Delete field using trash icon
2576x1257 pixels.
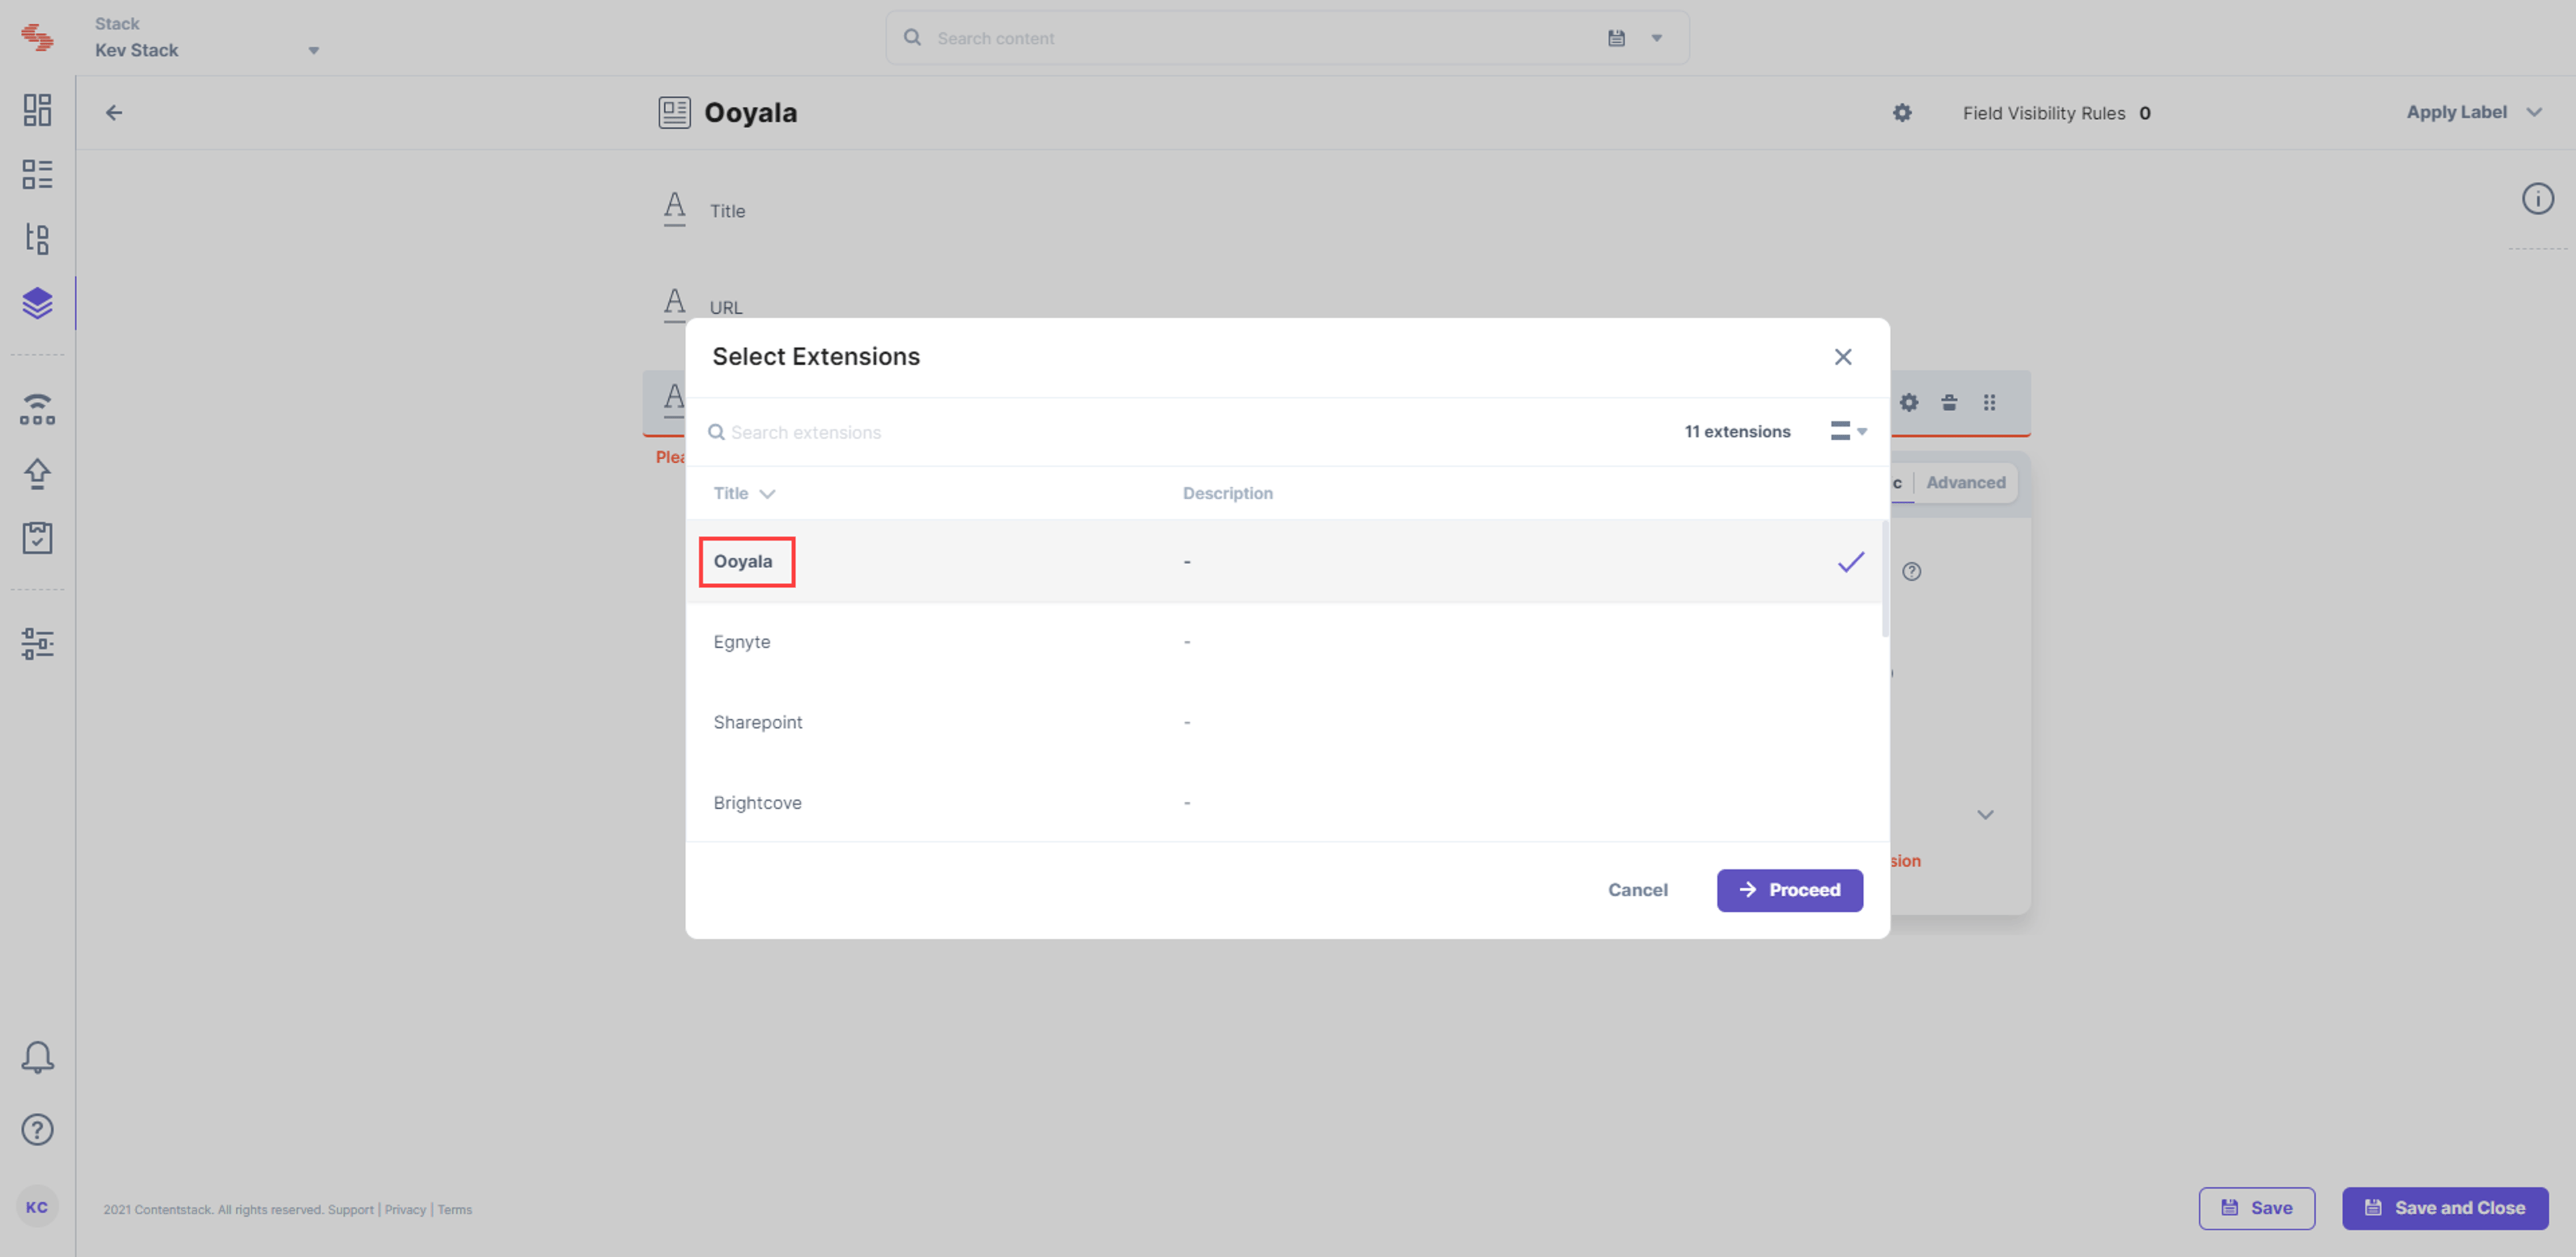tap(1949, 403)
